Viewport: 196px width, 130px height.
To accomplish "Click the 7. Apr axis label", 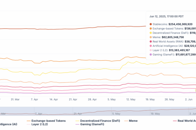I will (x=34, y=99).
